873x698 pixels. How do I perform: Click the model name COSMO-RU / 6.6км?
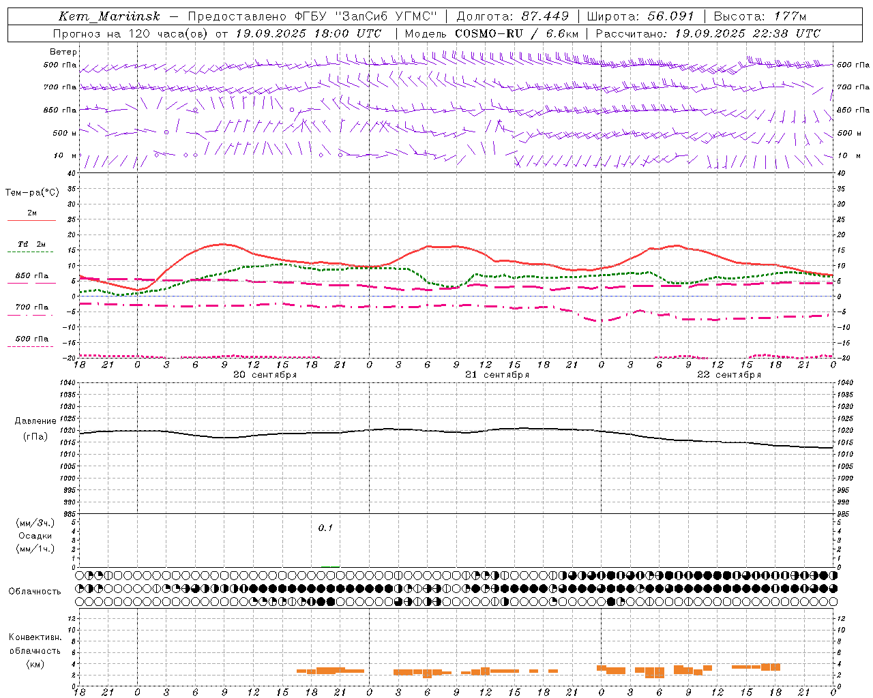tap(516, 33)
